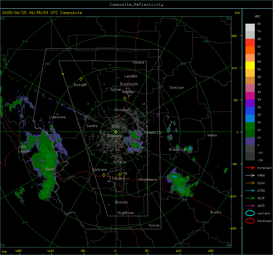This screenshot has width=273, height=255.
Task: Click the Innisfail label
Action: (x=122, y=110)
